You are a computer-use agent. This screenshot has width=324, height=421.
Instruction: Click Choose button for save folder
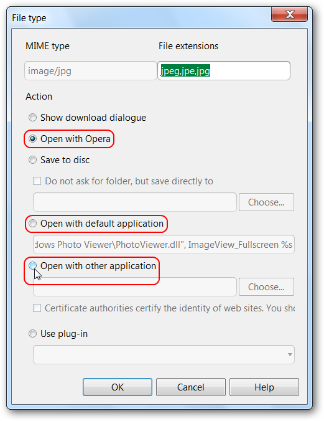[266, 202]
